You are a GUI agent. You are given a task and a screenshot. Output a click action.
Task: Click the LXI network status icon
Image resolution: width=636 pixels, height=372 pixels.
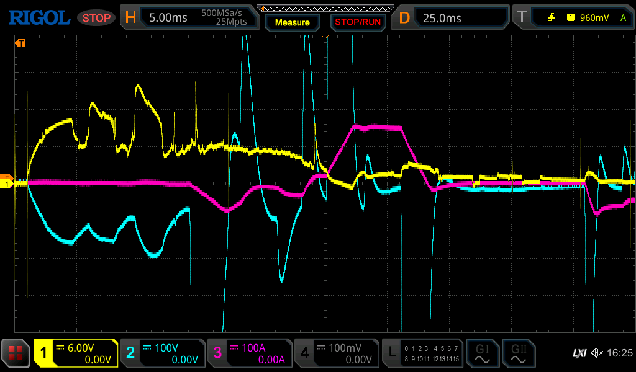(x=579, y=353)
